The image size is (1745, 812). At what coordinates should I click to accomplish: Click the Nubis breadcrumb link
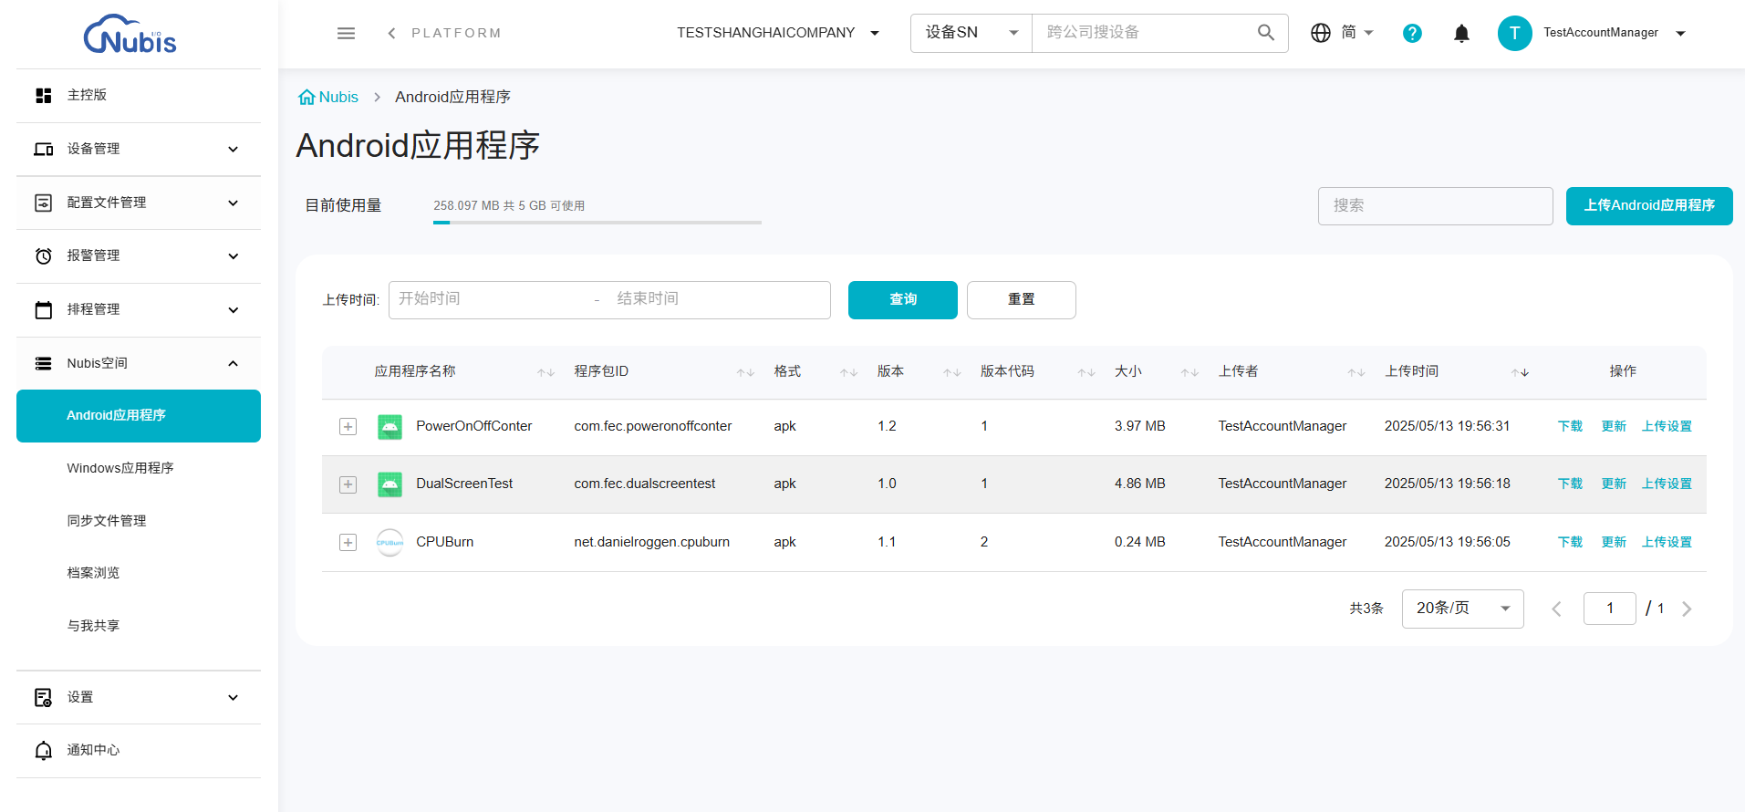click(x=328, y=97)
